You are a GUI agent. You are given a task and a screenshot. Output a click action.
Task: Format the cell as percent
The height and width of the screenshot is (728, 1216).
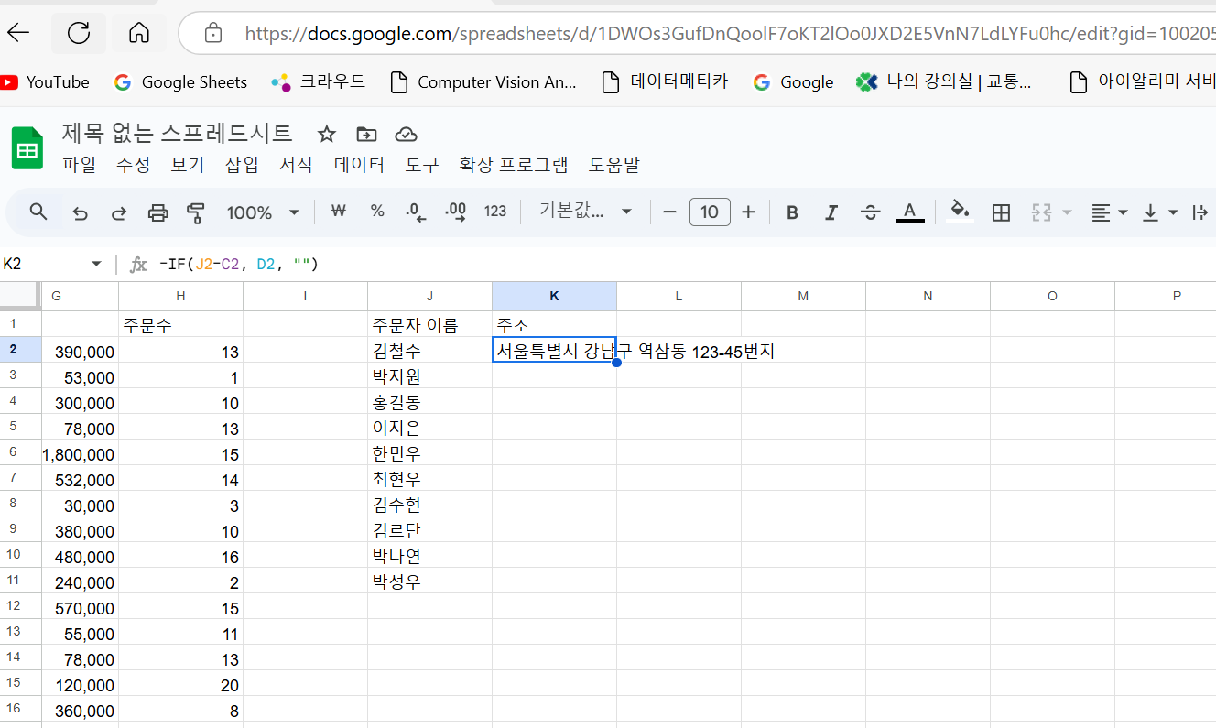[x=377, y=212]
